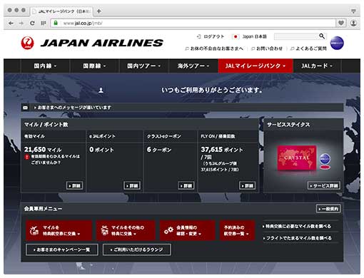Open the 国内線 dropdown menu
Screen dimensions: 364x278
[x=45, y=66]
